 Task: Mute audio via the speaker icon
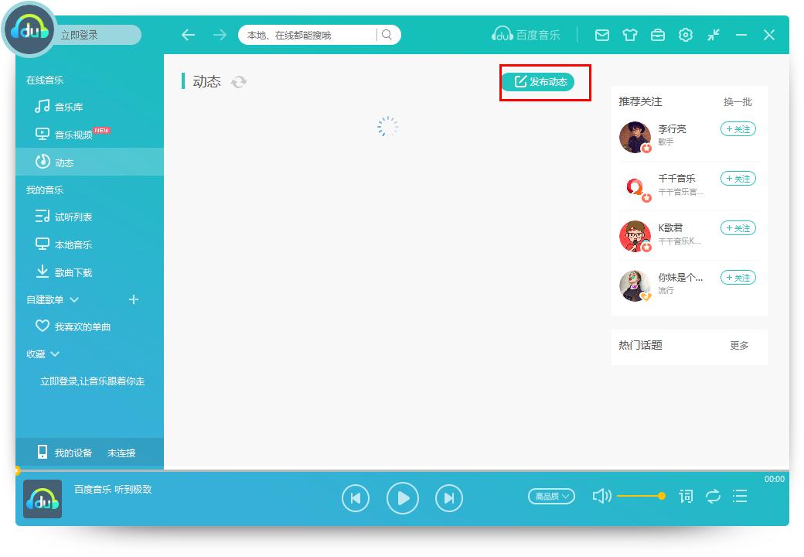(601, 497)
